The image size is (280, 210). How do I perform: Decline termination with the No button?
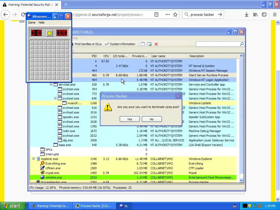click(152, 119)
